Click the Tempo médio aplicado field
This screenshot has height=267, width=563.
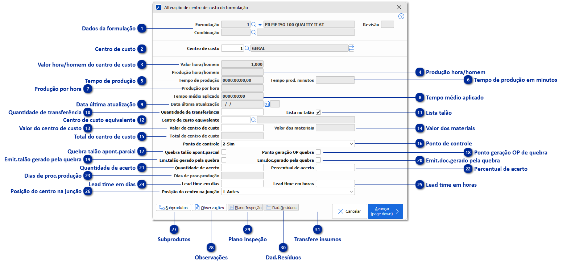click(242, 96)
